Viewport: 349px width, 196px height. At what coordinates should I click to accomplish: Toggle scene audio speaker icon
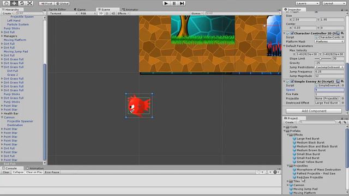click(x=113, y=13)
